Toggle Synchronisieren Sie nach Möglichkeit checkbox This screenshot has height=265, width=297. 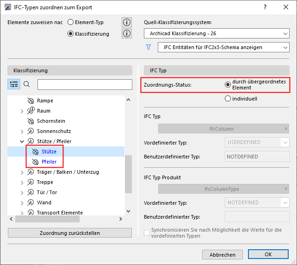tap(147, 233)
